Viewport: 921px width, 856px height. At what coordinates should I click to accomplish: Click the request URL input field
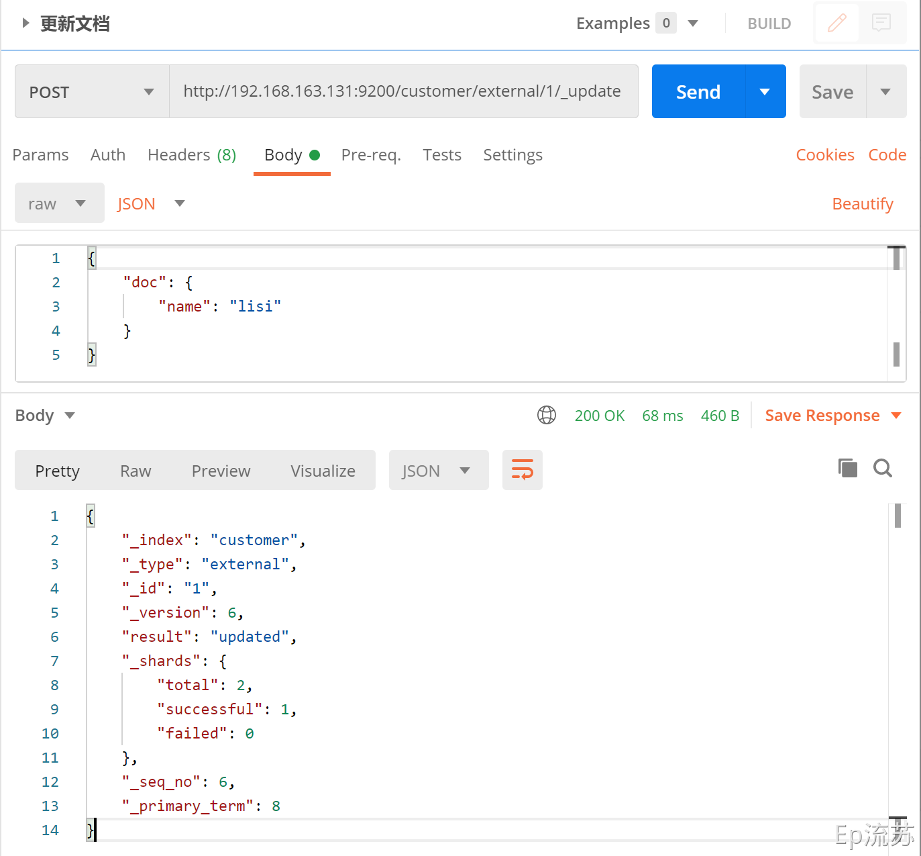(402, 91)
